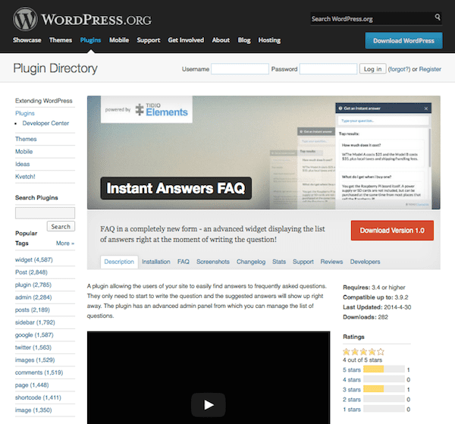Click the More popular tags link
455x424 pixels.
(x=65, y=243)
